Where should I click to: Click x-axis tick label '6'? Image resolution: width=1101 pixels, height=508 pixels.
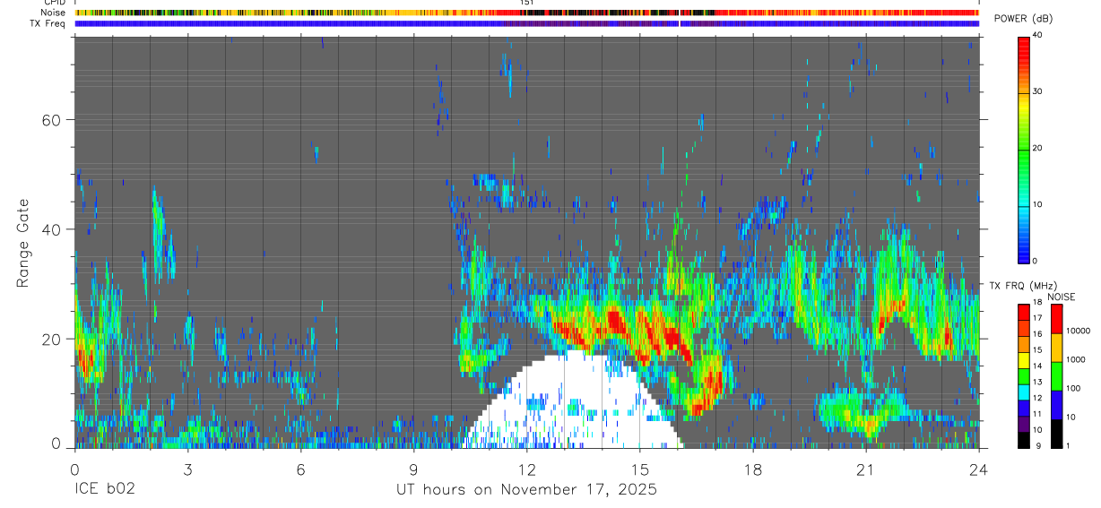(x=300, y=469)
